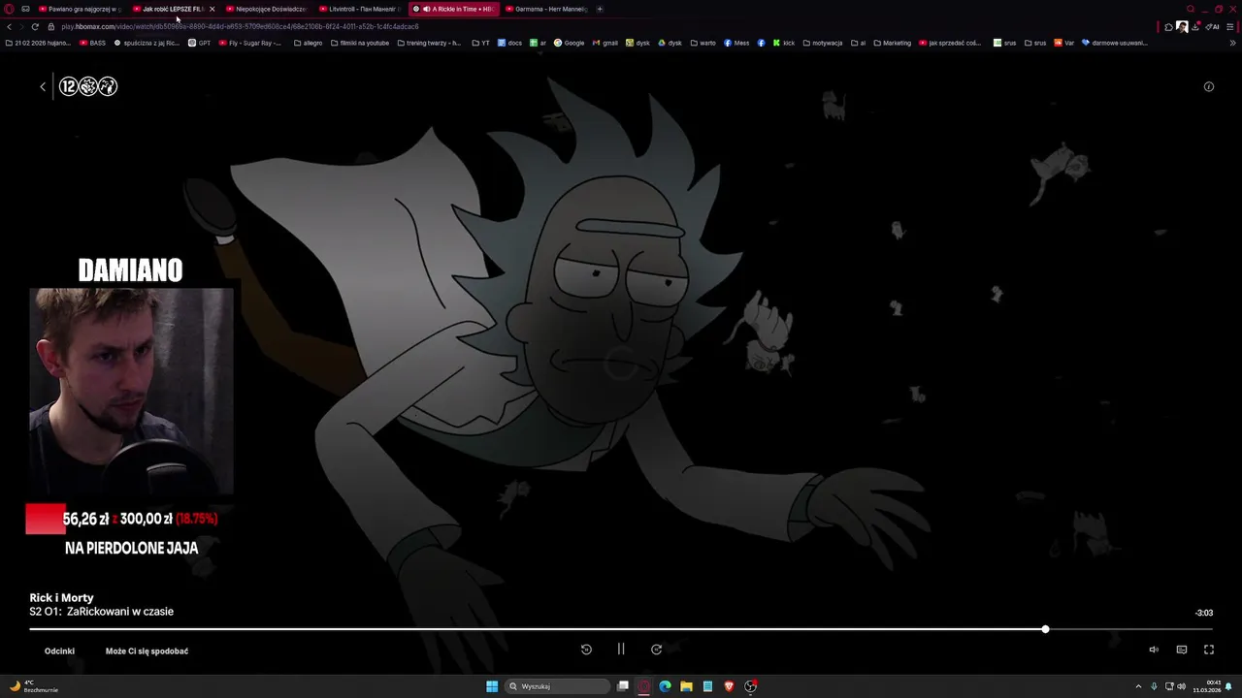
Task: Open the BASS bookmark
Action: click(x=93, y=43)
